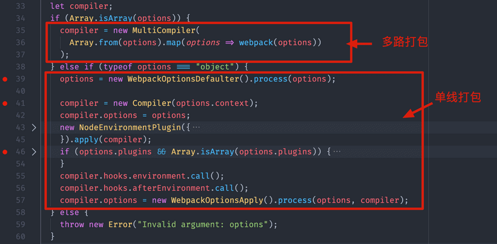Select line number 60 in the gutter

[x=20, y=237]
